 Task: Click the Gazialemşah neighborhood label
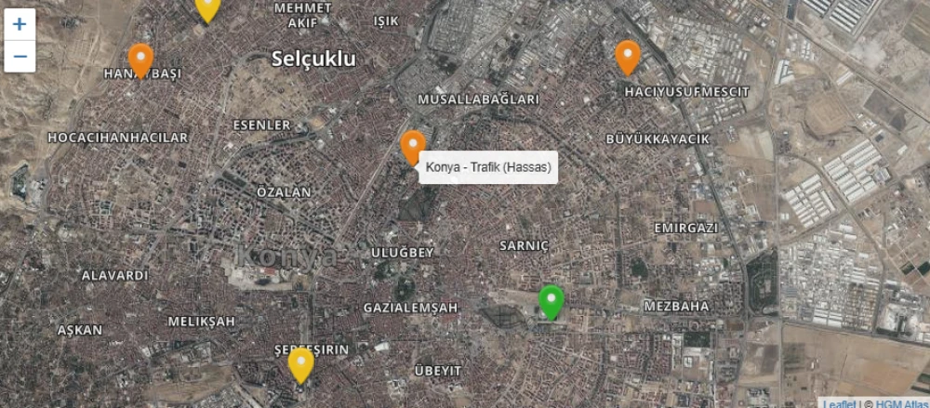tap(411, 308)
